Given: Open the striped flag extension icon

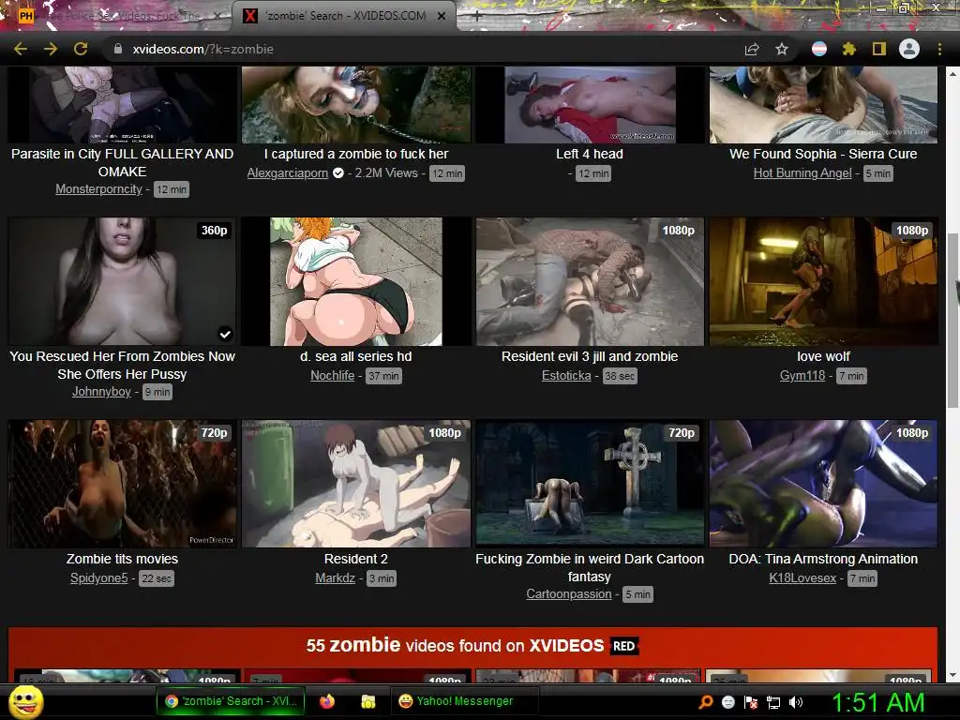Looking at the screenshot, I should point(819,49).
